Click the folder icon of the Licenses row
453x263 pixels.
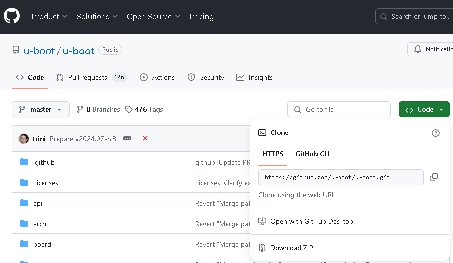tap(24, 183)
